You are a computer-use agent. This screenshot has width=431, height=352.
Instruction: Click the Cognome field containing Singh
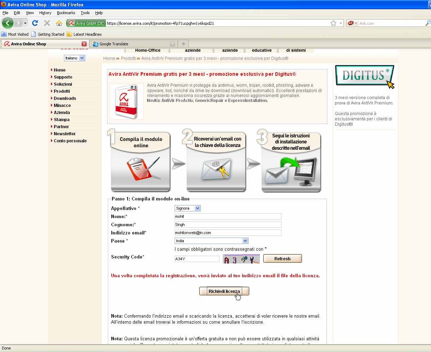coord(228,225)
